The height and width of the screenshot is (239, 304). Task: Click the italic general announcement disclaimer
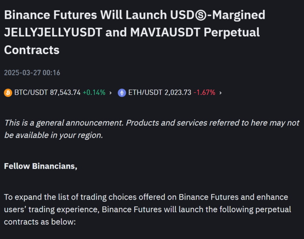[152, 129]
